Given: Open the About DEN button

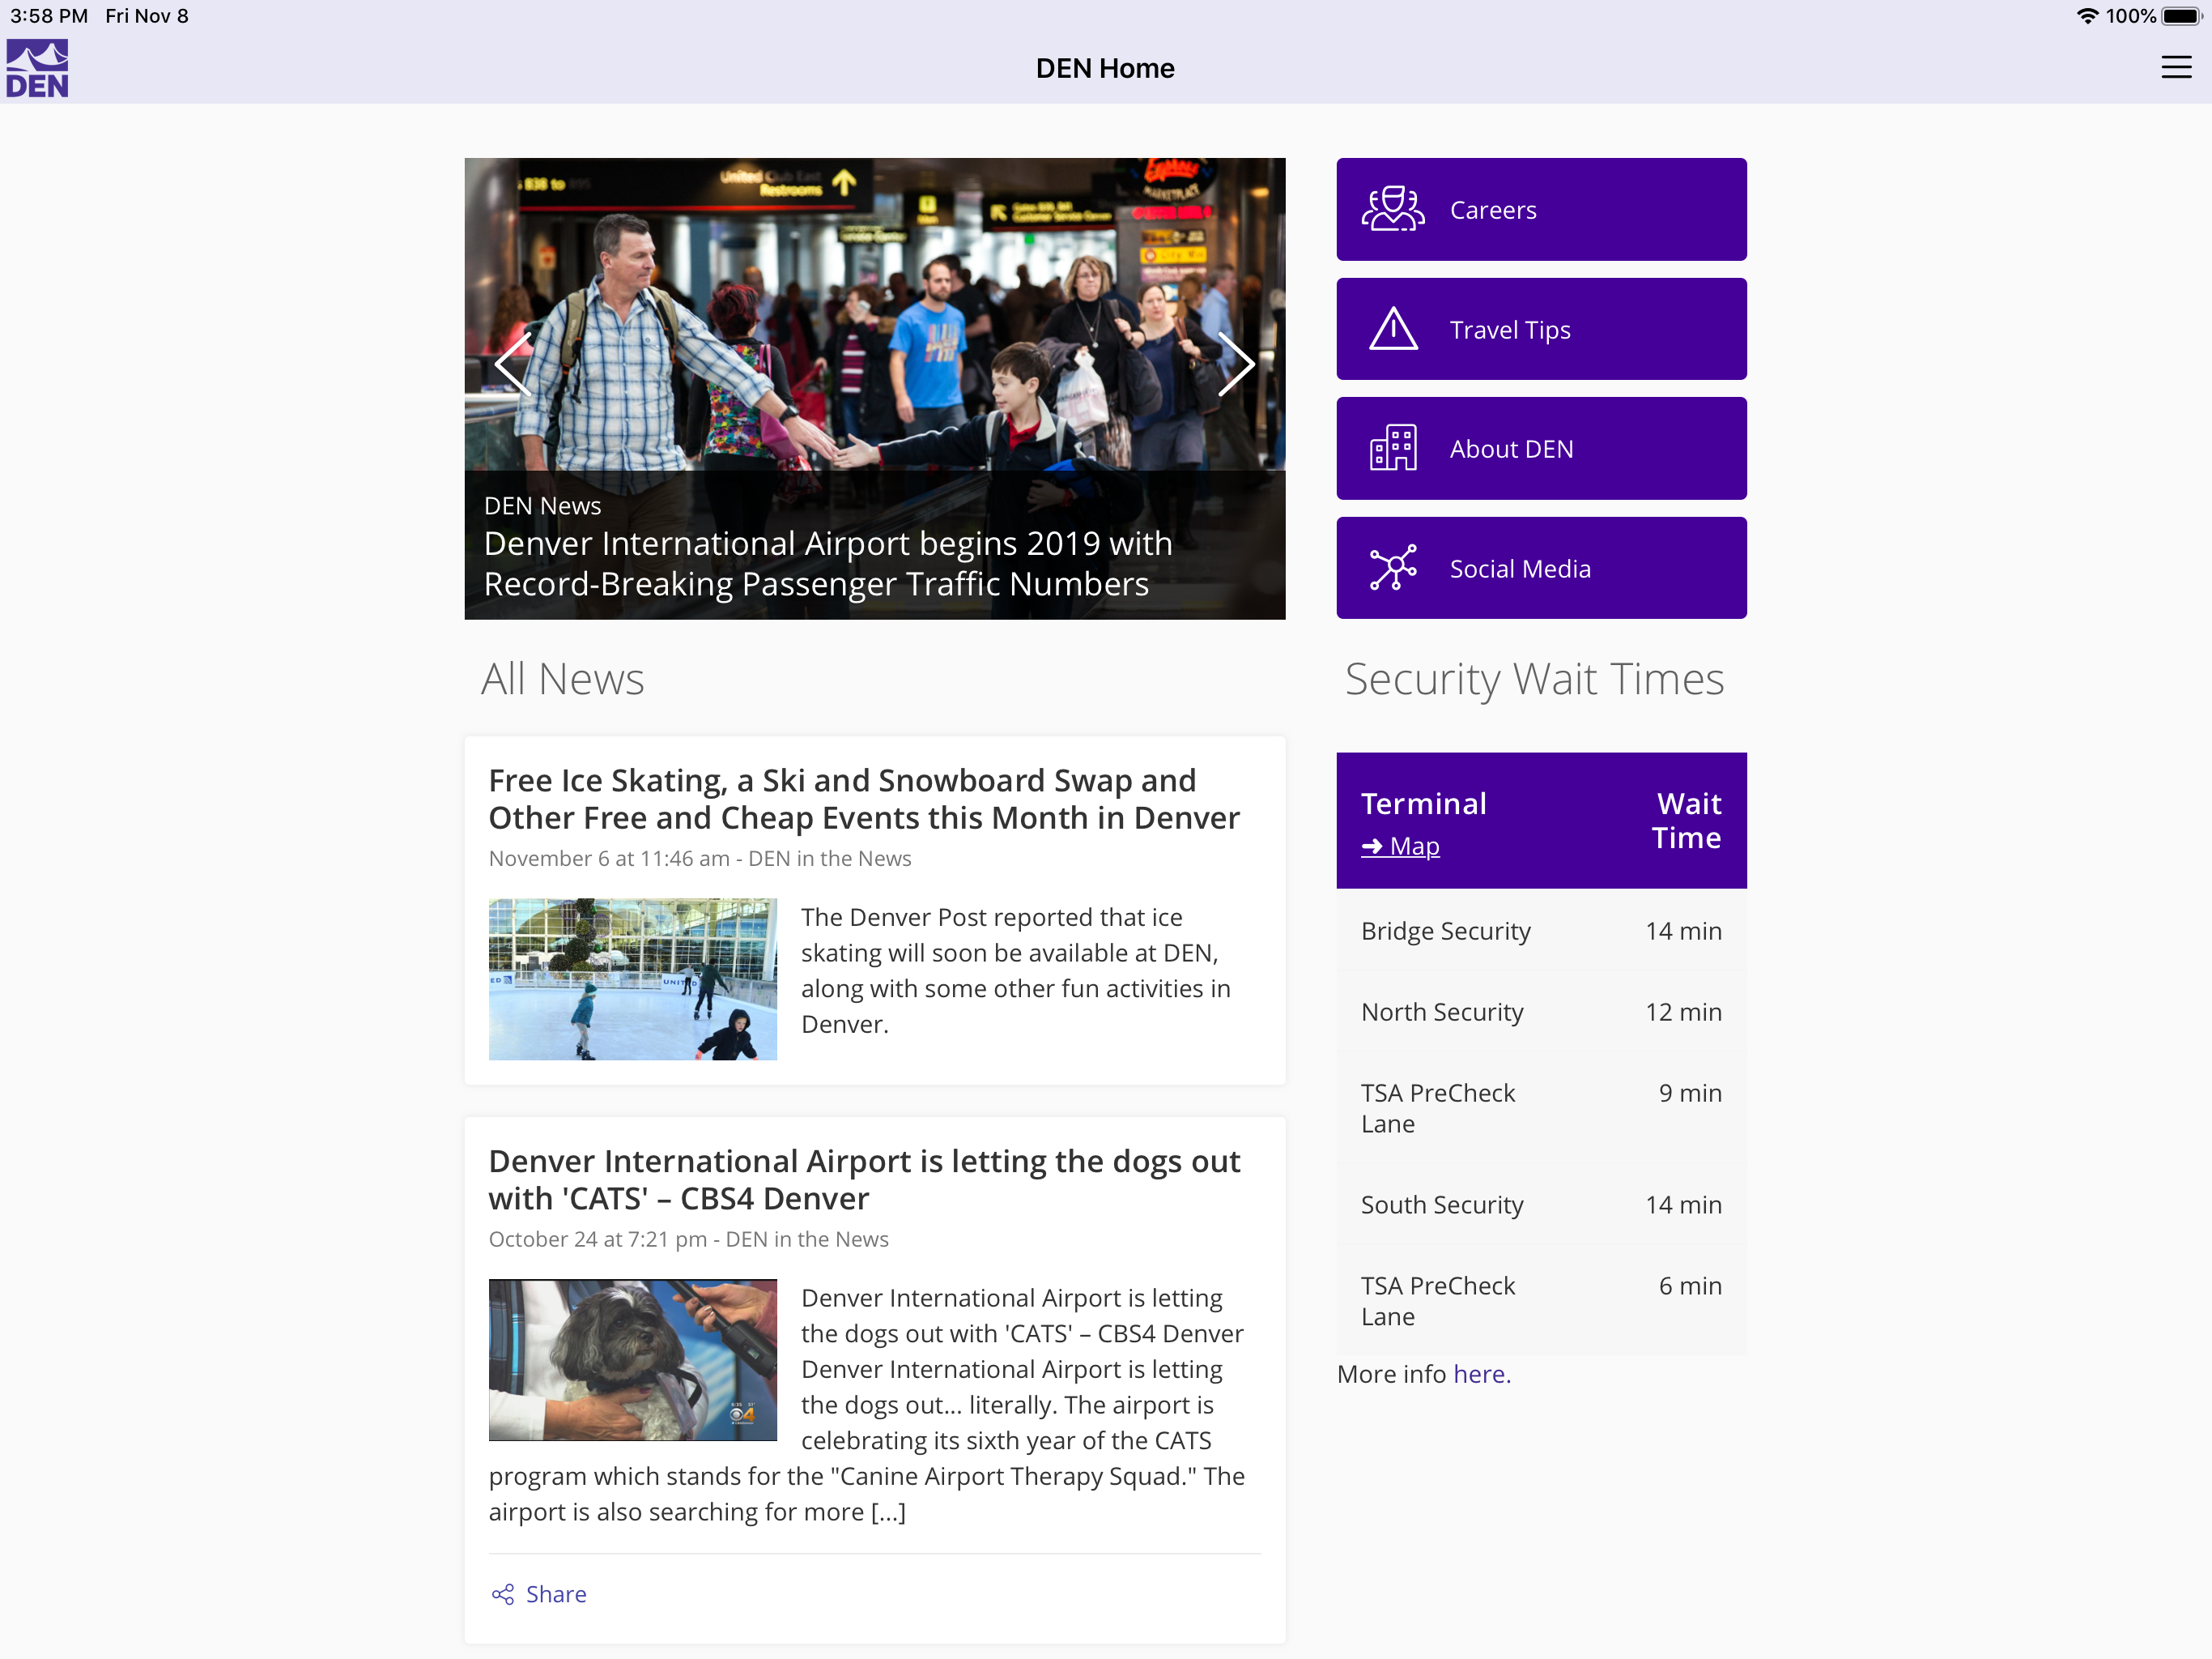Looking at the screenshot, I should coord(1541,448).
